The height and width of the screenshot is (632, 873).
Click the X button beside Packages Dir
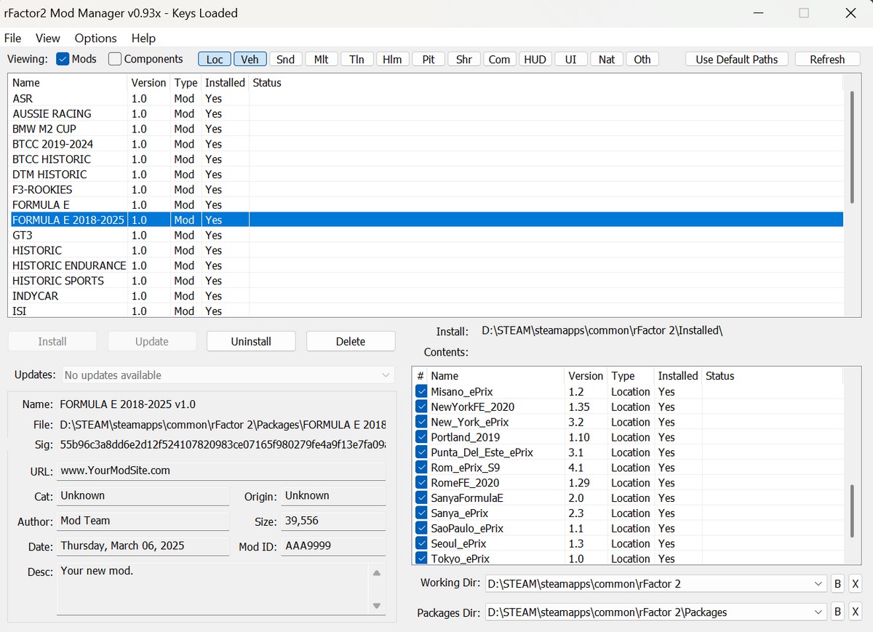coord(855,612)
